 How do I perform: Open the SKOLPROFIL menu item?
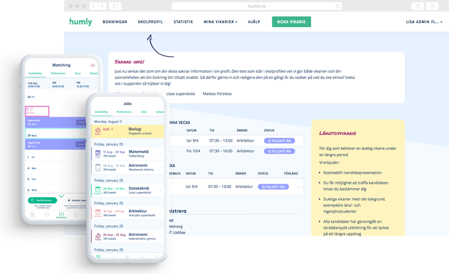tap(150, 22)
